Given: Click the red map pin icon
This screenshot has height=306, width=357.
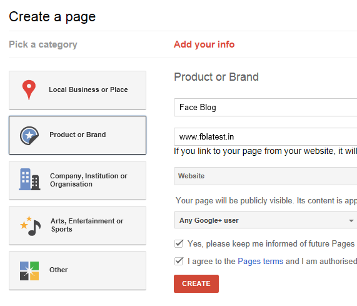Looking at the screenshot, I should (29, 89).
